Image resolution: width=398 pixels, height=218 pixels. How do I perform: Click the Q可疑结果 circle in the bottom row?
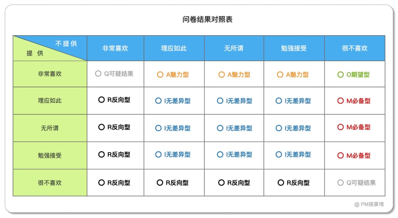click(x=341, y=183)
